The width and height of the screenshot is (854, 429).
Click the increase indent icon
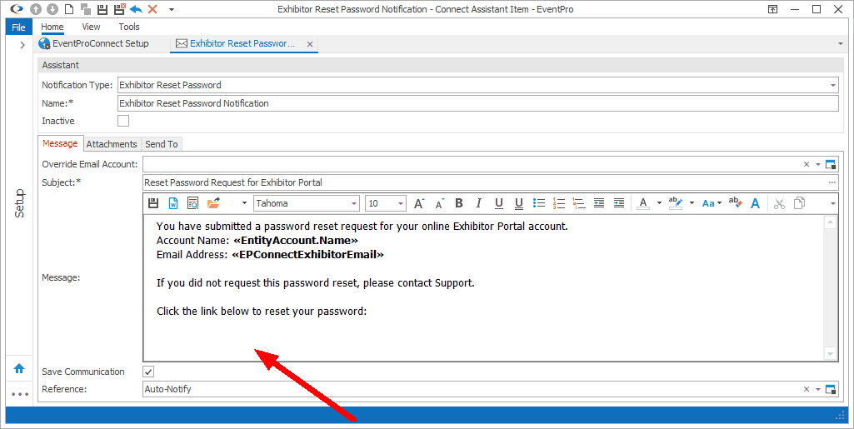pyautogui.click(x=619, y=203)
